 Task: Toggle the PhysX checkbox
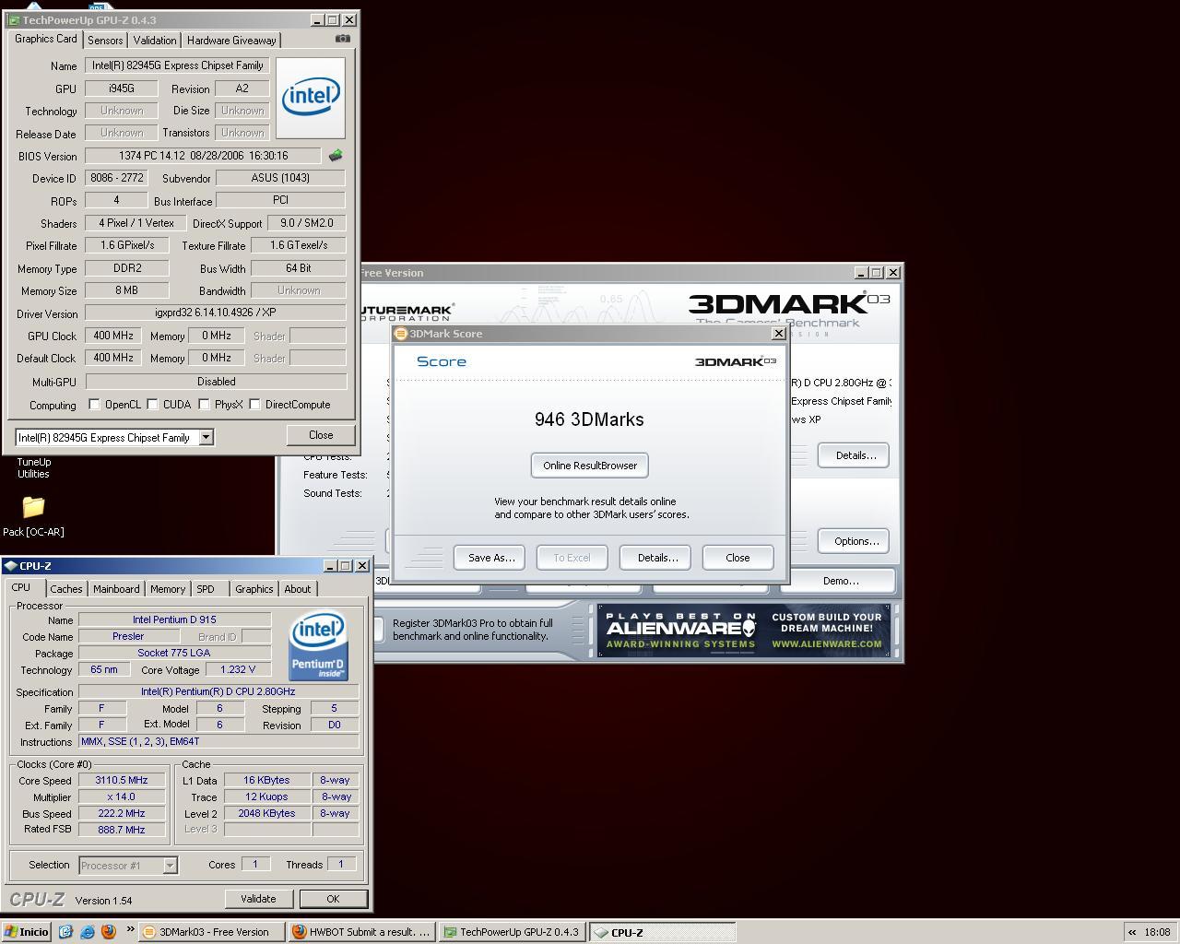click(204, 404)
